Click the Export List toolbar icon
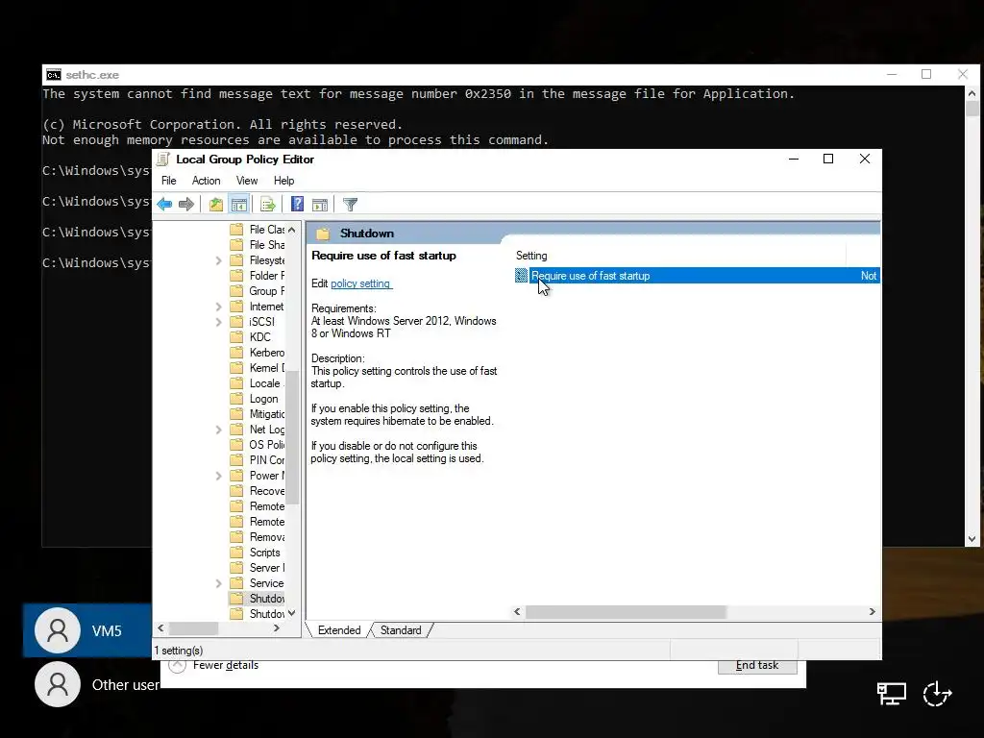The height and width of the screenshot is (738, 984). pos(268,204)
